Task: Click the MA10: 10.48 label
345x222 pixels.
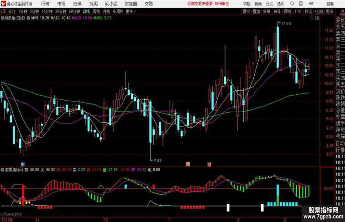Action: 61,18
